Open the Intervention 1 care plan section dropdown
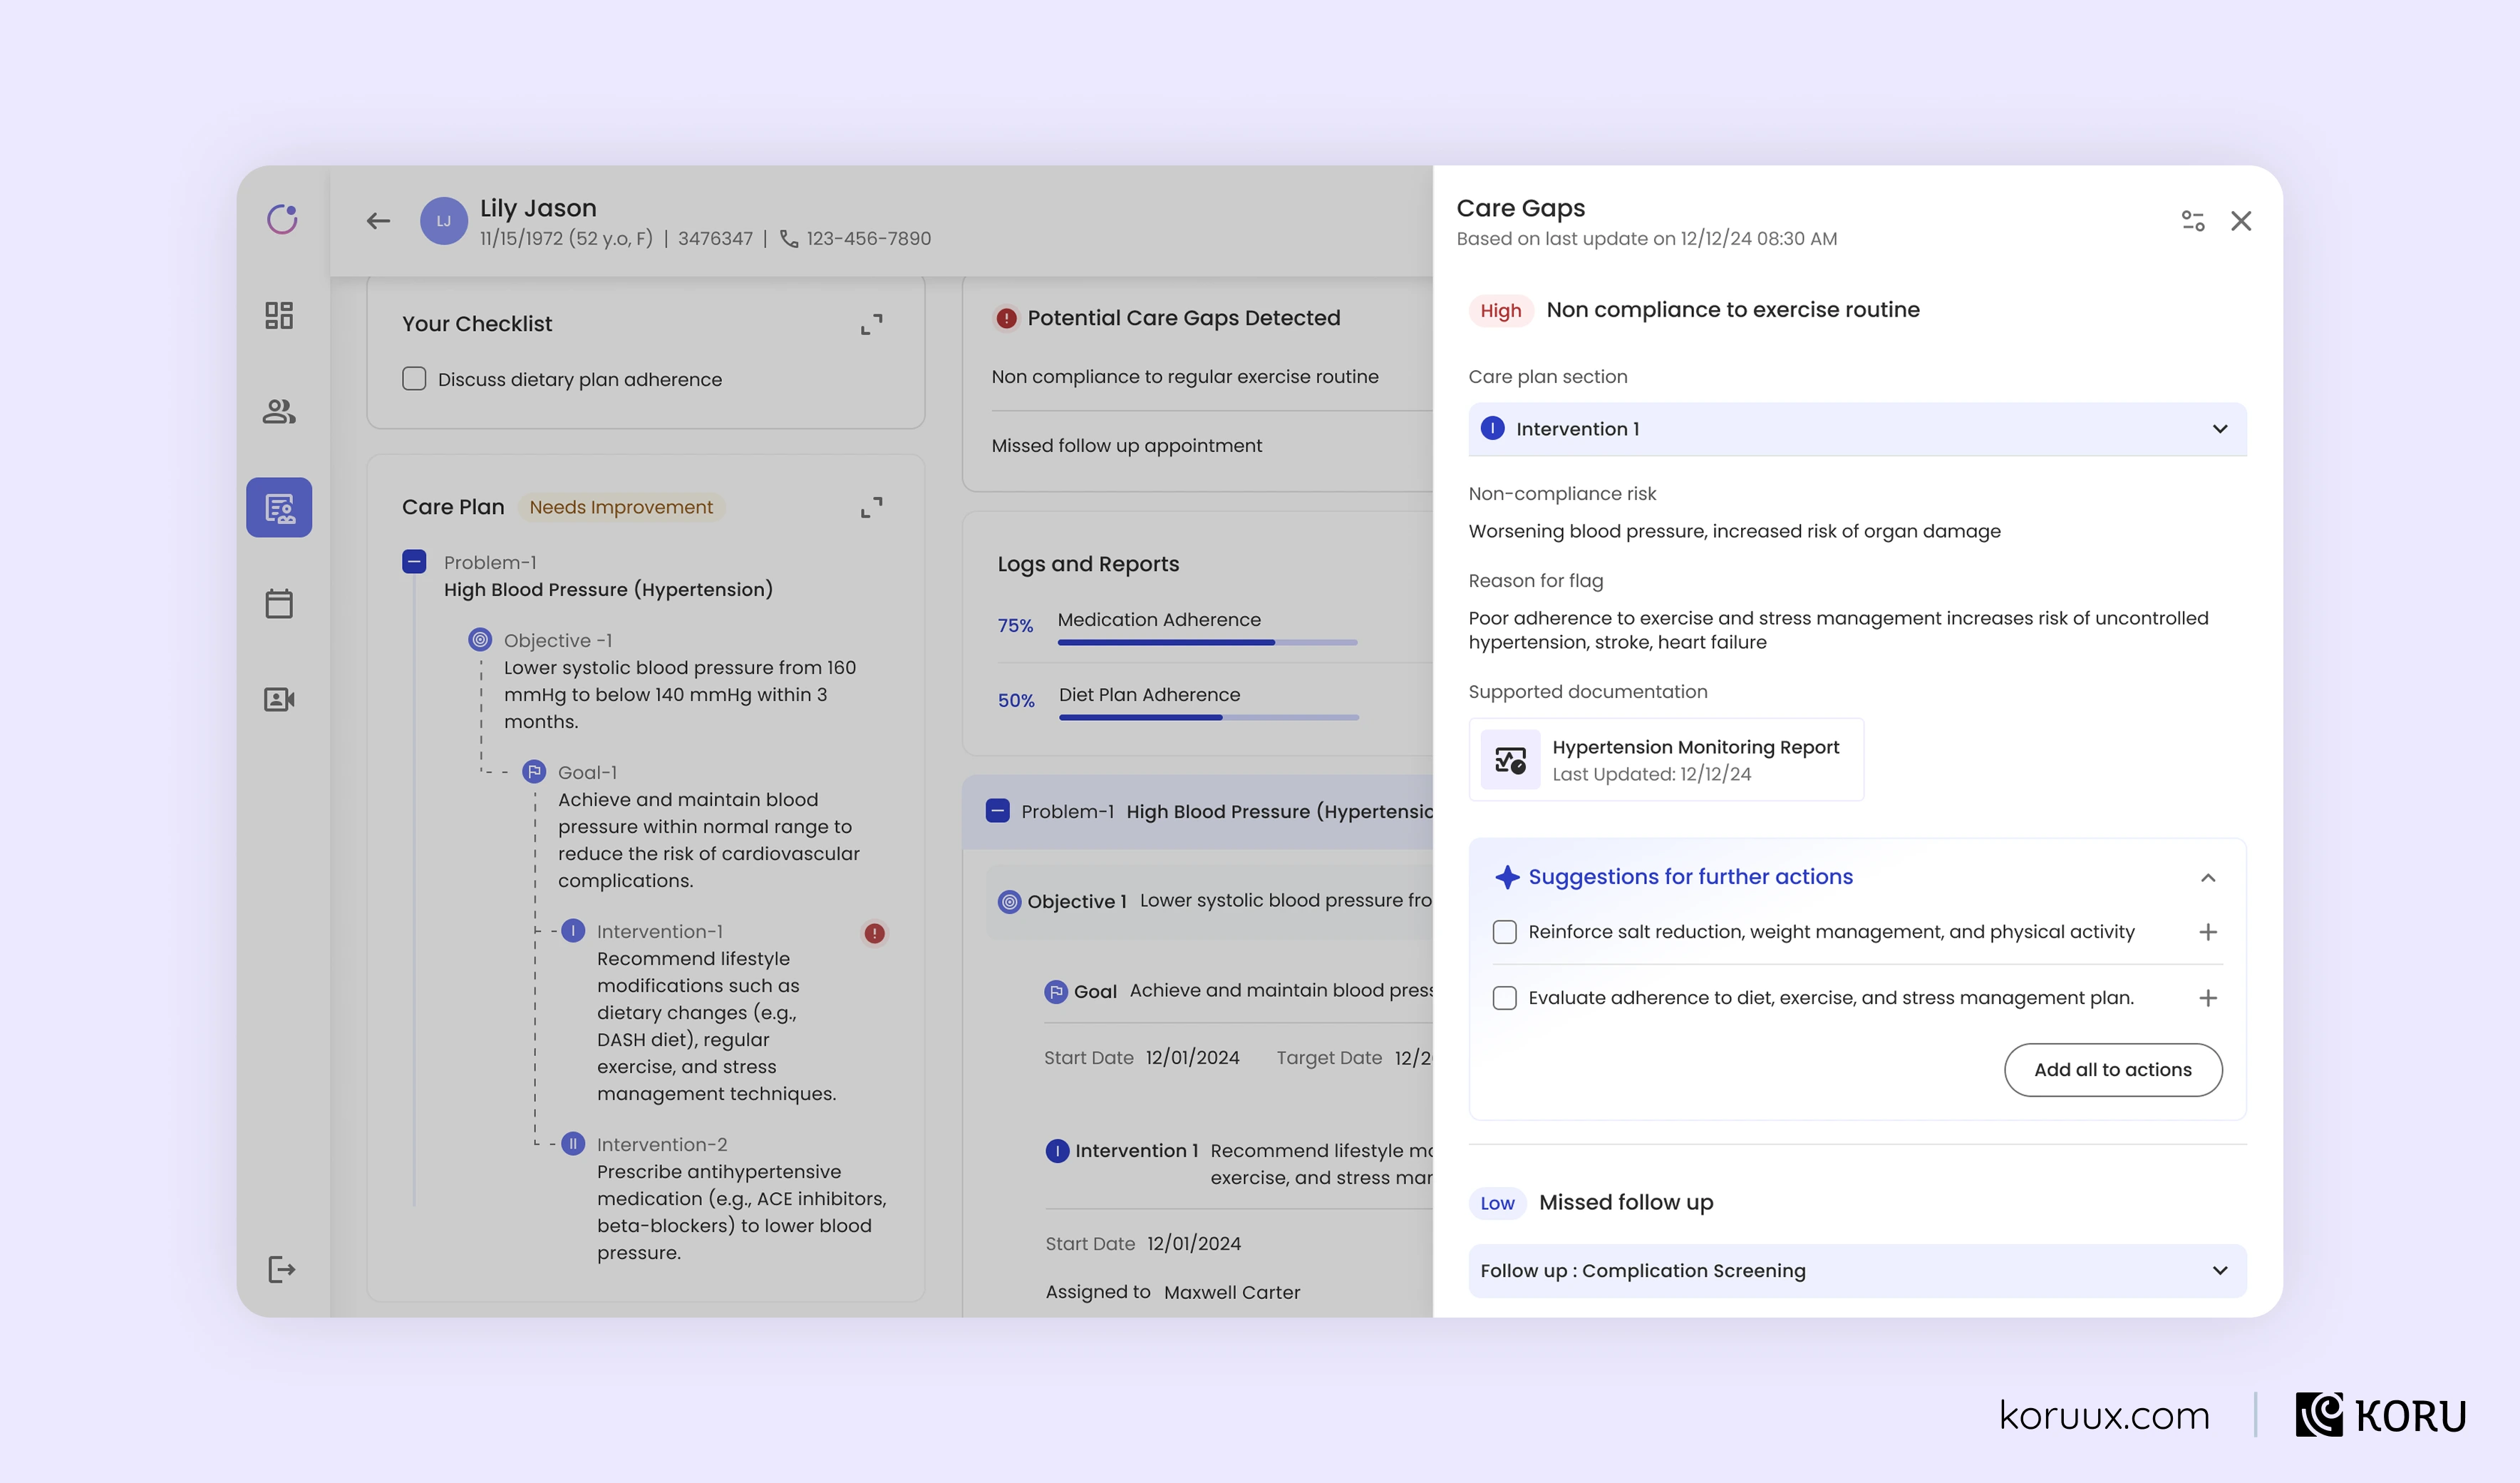2520x1483 pixels. click(x=1857, y=429)
